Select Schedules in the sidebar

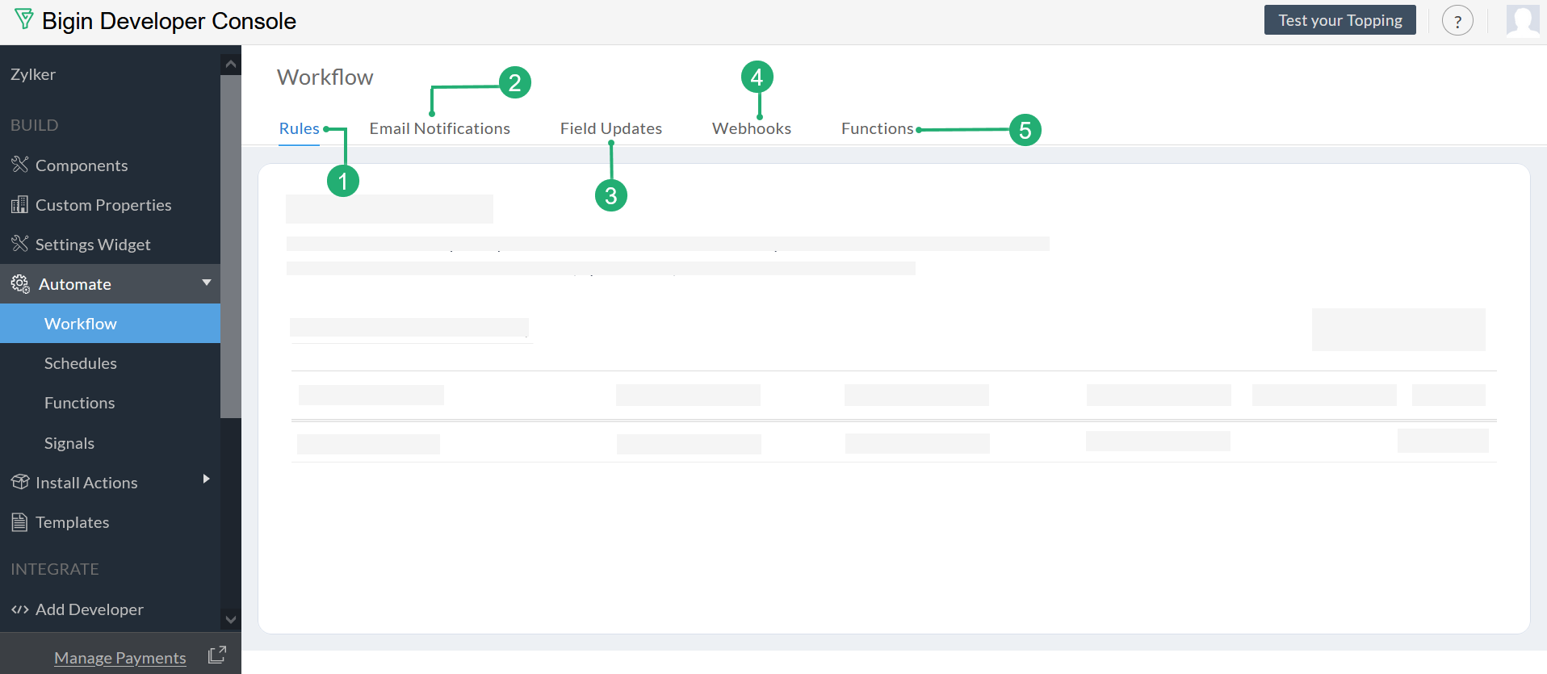81,363
